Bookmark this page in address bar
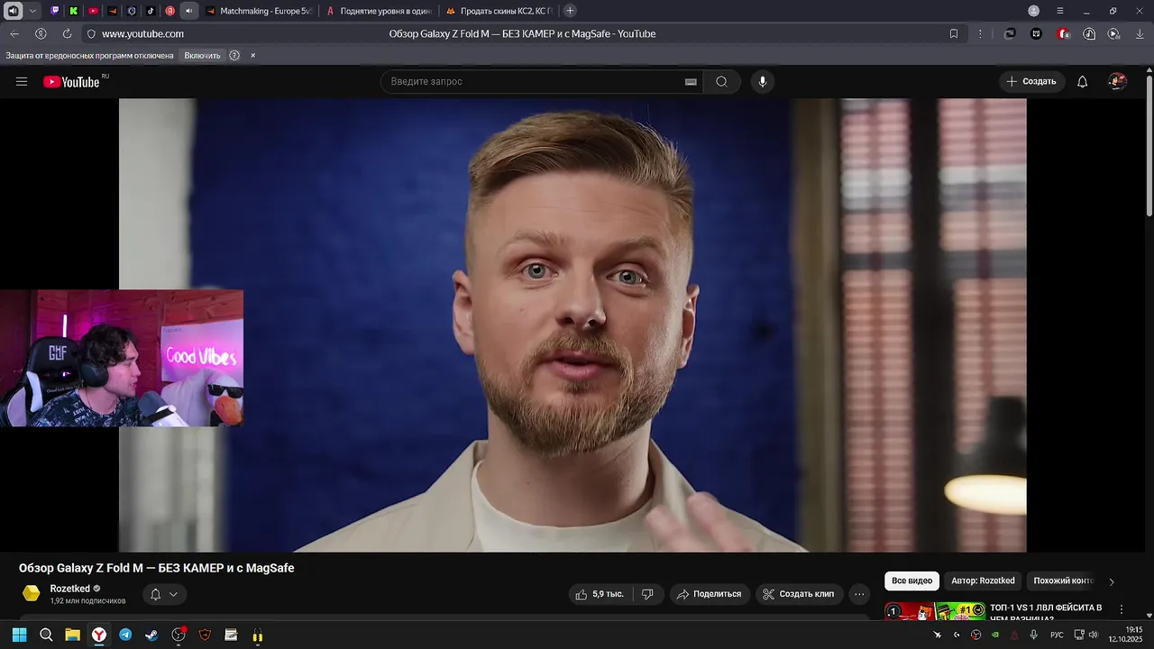Screen dimensions: 1154x649 pos(954,33)
